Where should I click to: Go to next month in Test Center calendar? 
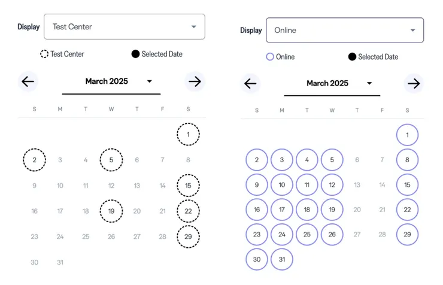point(195,82)
